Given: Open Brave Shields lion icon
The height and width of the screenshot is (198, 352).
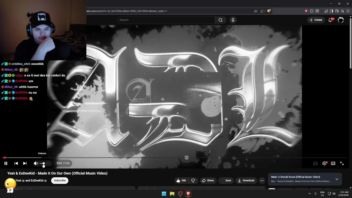Looking at the screenshot, I should (x=269, y=11).
